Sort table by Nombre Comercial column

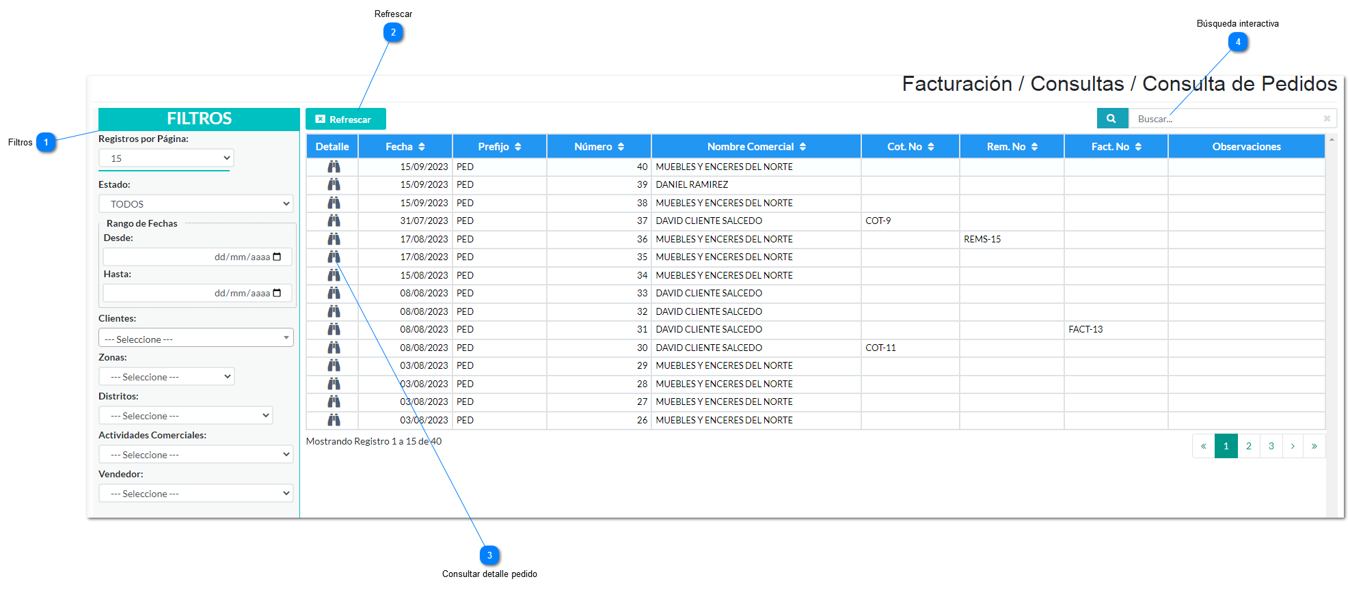click(x=757, y=146)
